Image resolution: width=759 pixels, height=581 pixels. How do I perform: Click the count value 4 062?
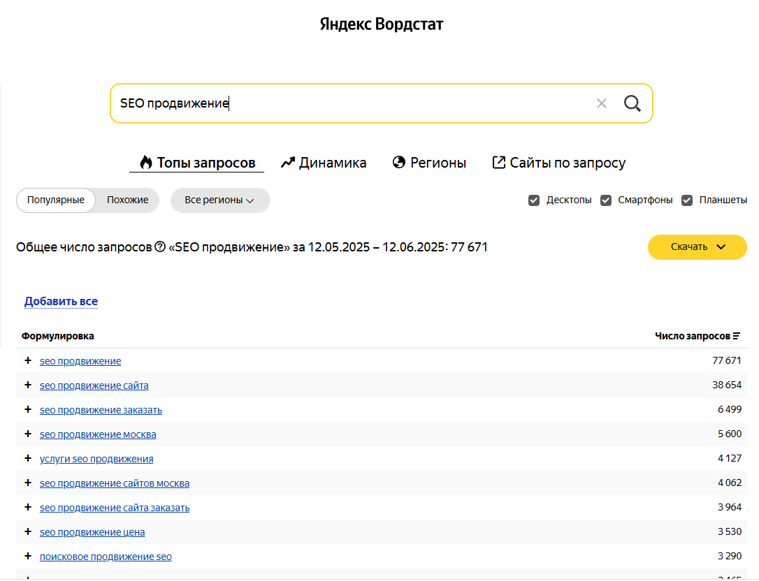[x=730, y=483]
